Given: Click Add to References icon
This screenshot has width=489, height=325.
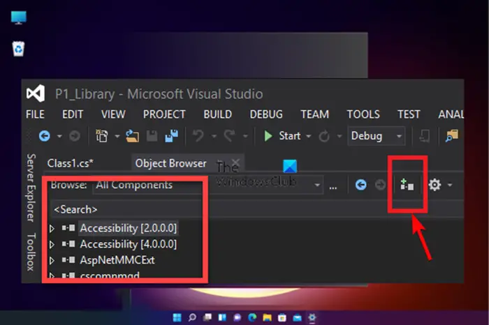Looking at the screenshot, I should (407, 185).
